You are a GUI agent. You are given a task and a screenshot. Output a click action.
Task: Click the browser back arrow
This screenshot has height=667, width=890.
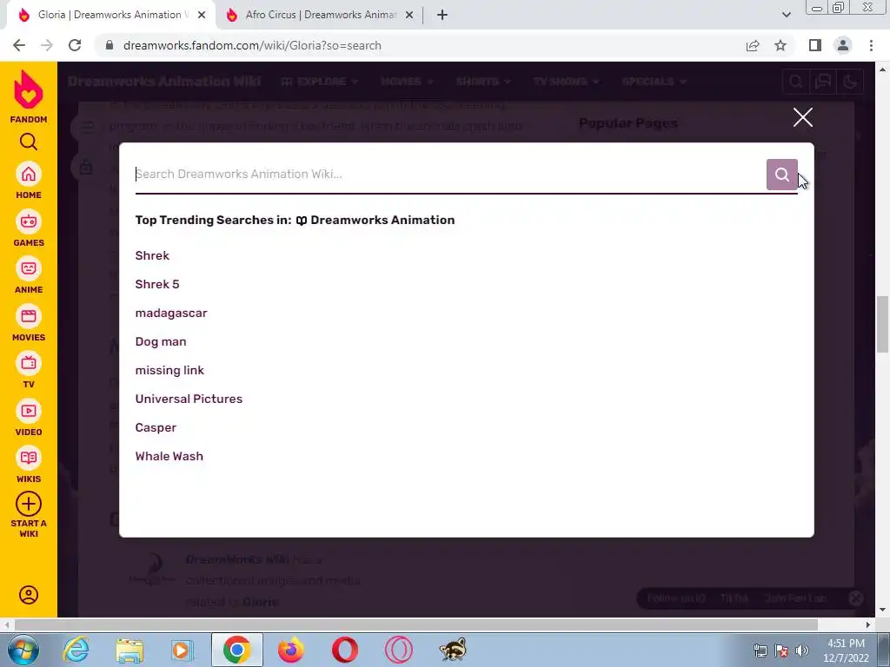pos(19,45)
